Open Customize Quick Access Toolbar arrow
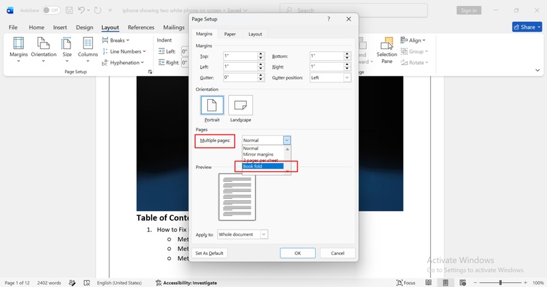 (110, 10)
